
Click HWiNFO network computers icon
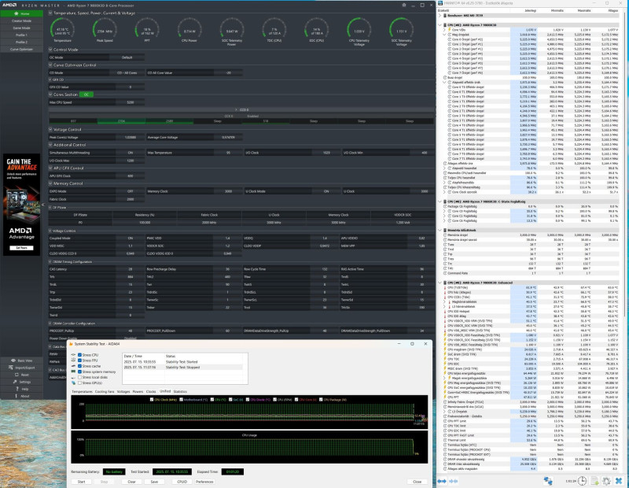click(x=548, y=481)
